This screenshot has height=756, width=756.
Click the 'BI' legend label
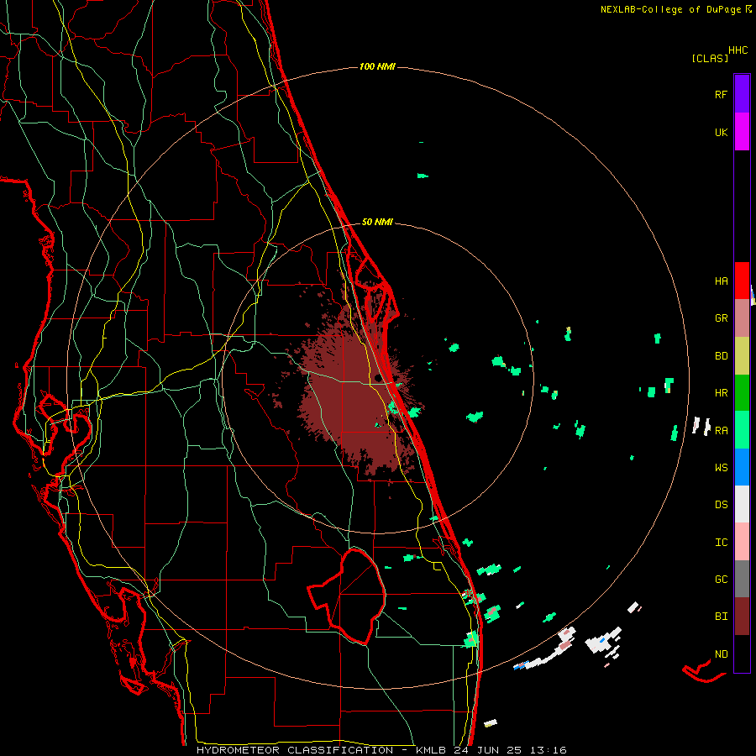(x=722, y=617)
